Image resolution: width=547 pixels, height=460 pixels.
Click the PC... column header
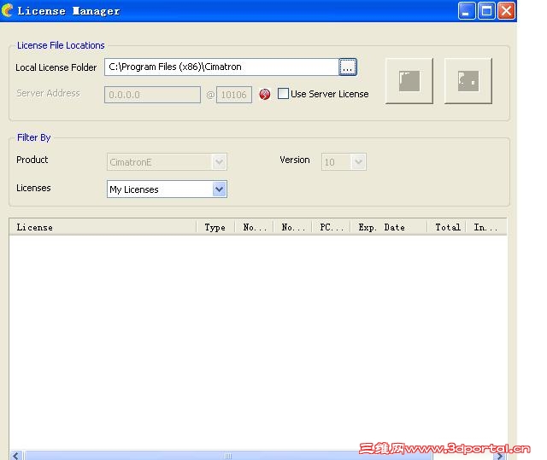pyautogui.click(x=331, y=227)
